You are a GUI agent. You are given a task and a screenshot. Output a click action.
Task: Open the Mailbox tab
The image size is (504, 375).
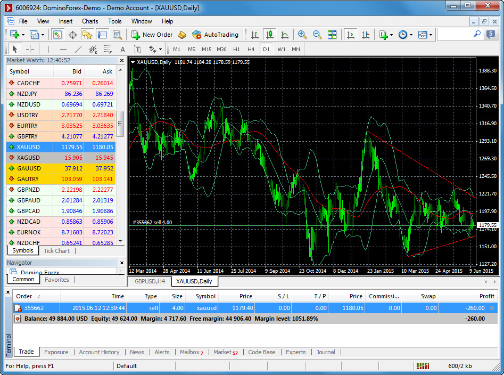point(192,352)
